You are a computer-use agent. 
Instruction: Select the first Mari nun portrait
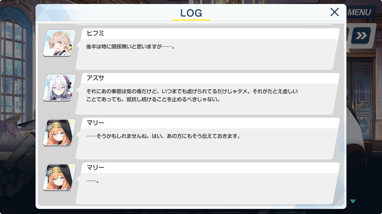click(x=59, y=132)
